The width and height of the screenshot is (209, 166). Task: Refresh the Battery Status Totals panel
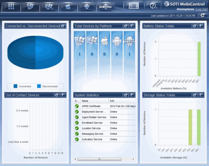[x=195, y=26]
